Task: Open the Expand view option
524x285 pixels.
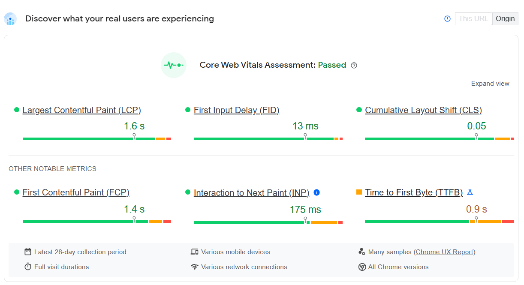Action: [490, 83]
